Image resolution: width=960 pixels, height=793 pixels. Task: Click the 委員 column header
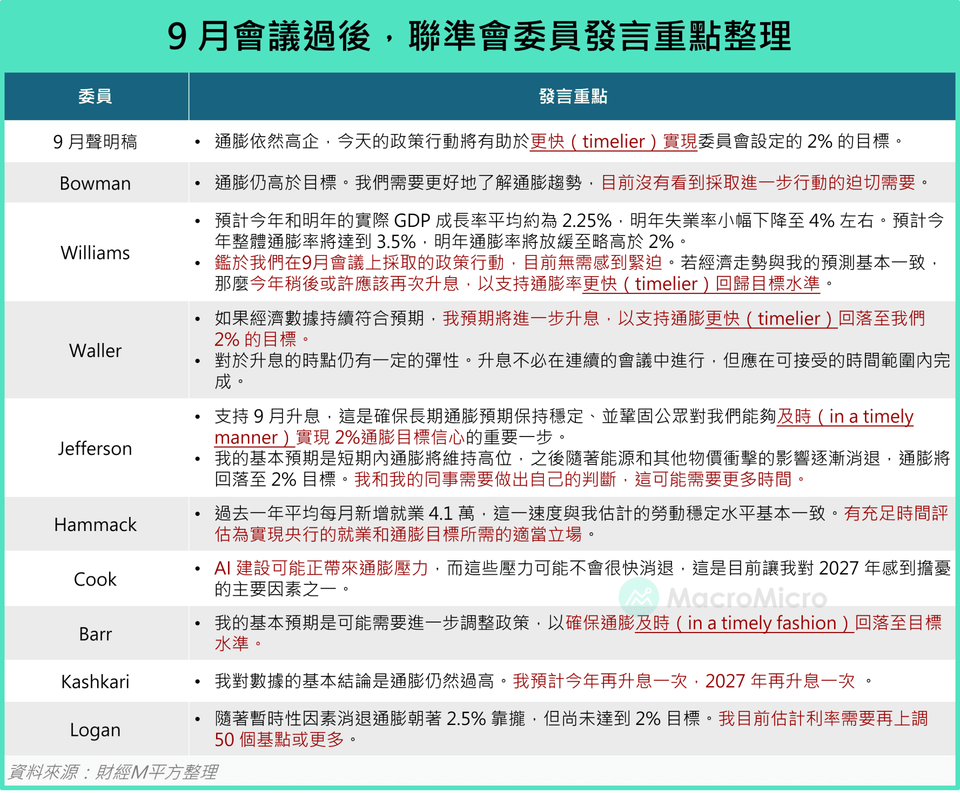pyautogui.click(x=95, y=96)
